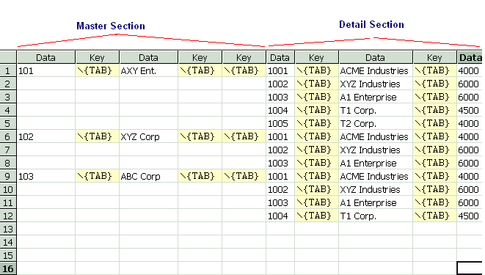Select the 1005 cell in detail section
Image resolution: width=485 pixels, height=275 pixels.
(x=280, y=124)
